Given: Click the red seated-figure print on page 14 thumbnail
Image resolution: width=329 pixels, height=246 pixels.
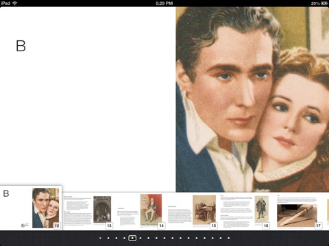Looking at the screenshot, I should pos(151,210).
